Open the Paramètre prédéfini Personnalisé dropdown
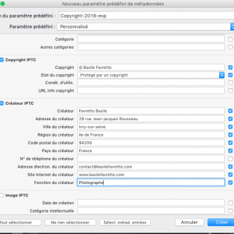The height and width of the screenshot is (234, 234). (x=146, y=27)
